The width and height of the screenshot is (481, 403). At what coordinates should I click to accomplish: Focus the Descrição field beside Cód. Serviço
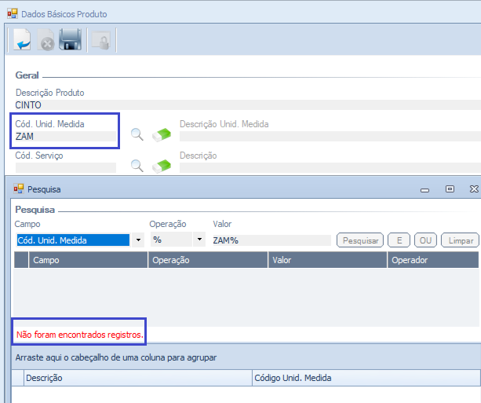(330, 167)
